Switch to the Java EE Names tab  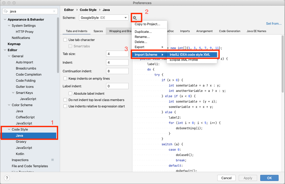[256, 31]
